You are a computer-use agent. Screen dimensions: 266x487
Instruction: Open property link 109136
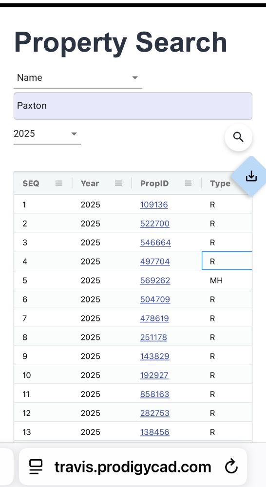(154, 205)
